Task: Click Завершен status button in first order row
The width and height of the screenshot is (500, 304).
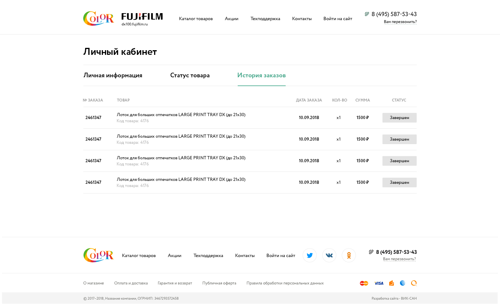Action: pyautogui.click(x=399, y=118)
